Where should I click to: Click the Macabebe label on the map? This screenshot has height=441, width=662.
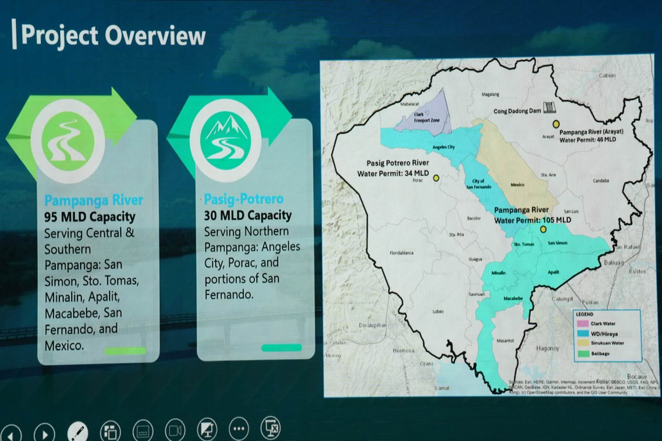pyautogui.click(x=513, y=299)
